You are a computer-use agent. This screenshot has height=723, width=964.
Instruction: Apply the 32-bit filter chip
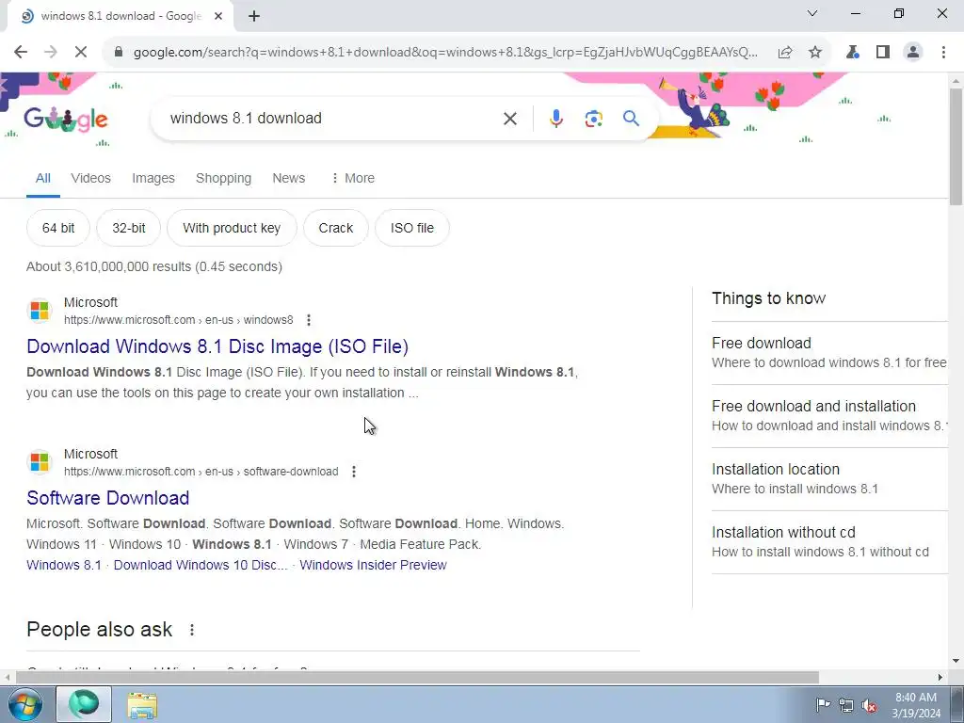[x=128, y=228]
